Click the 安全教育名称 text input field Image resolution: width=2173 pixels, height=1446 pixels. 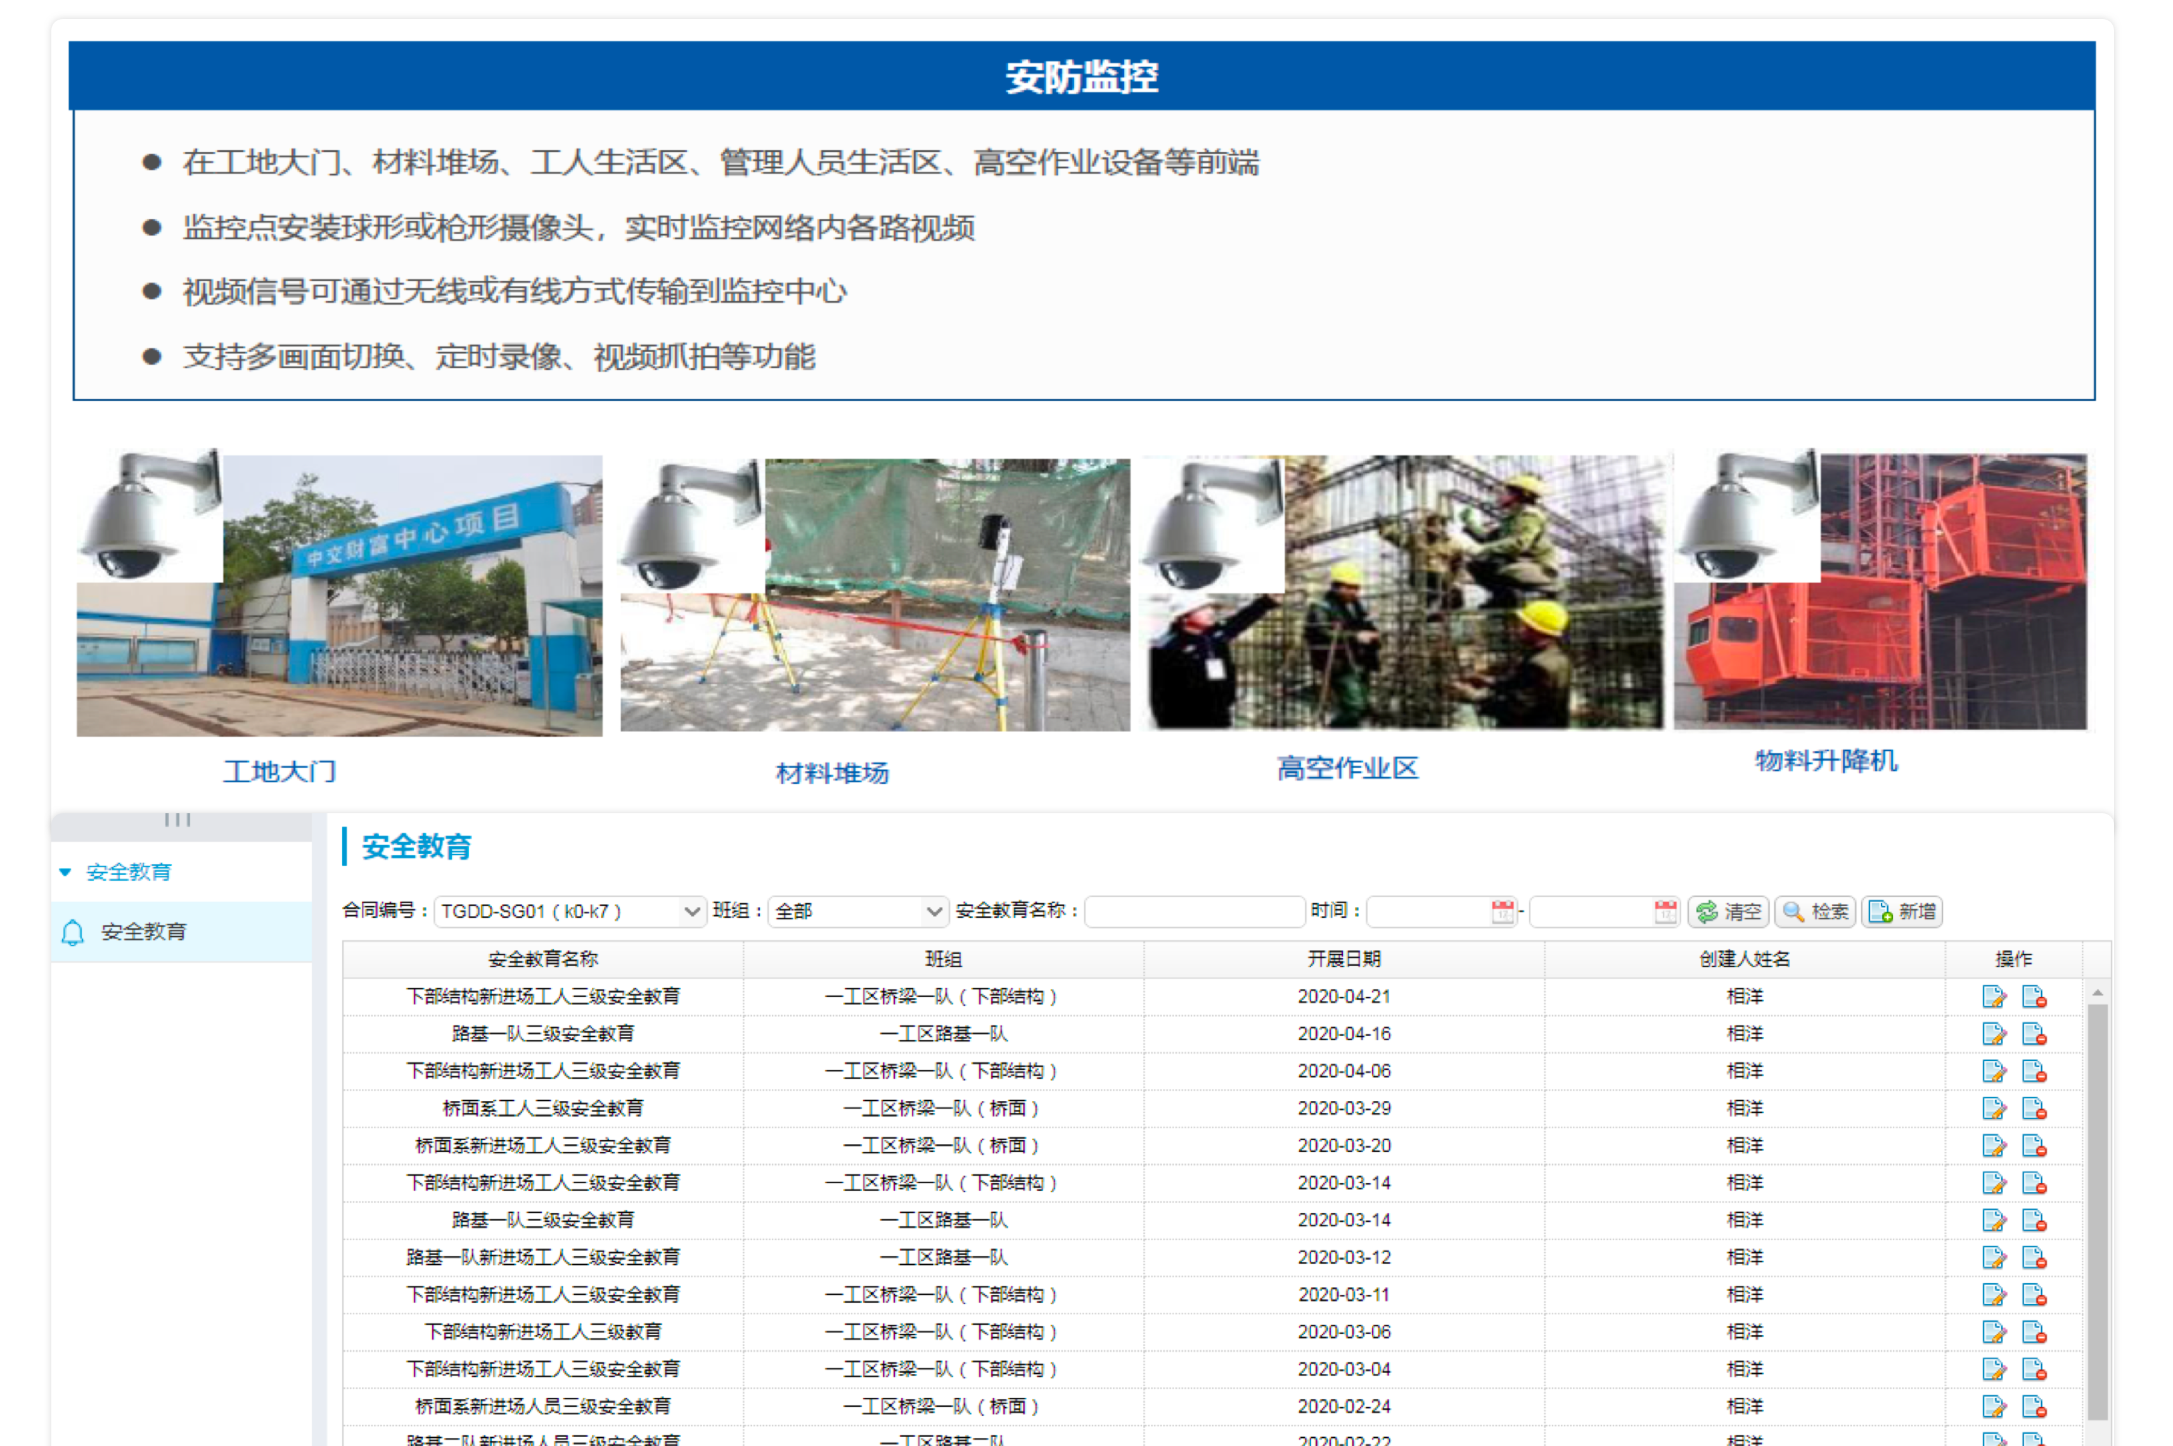click(1194, 912)
